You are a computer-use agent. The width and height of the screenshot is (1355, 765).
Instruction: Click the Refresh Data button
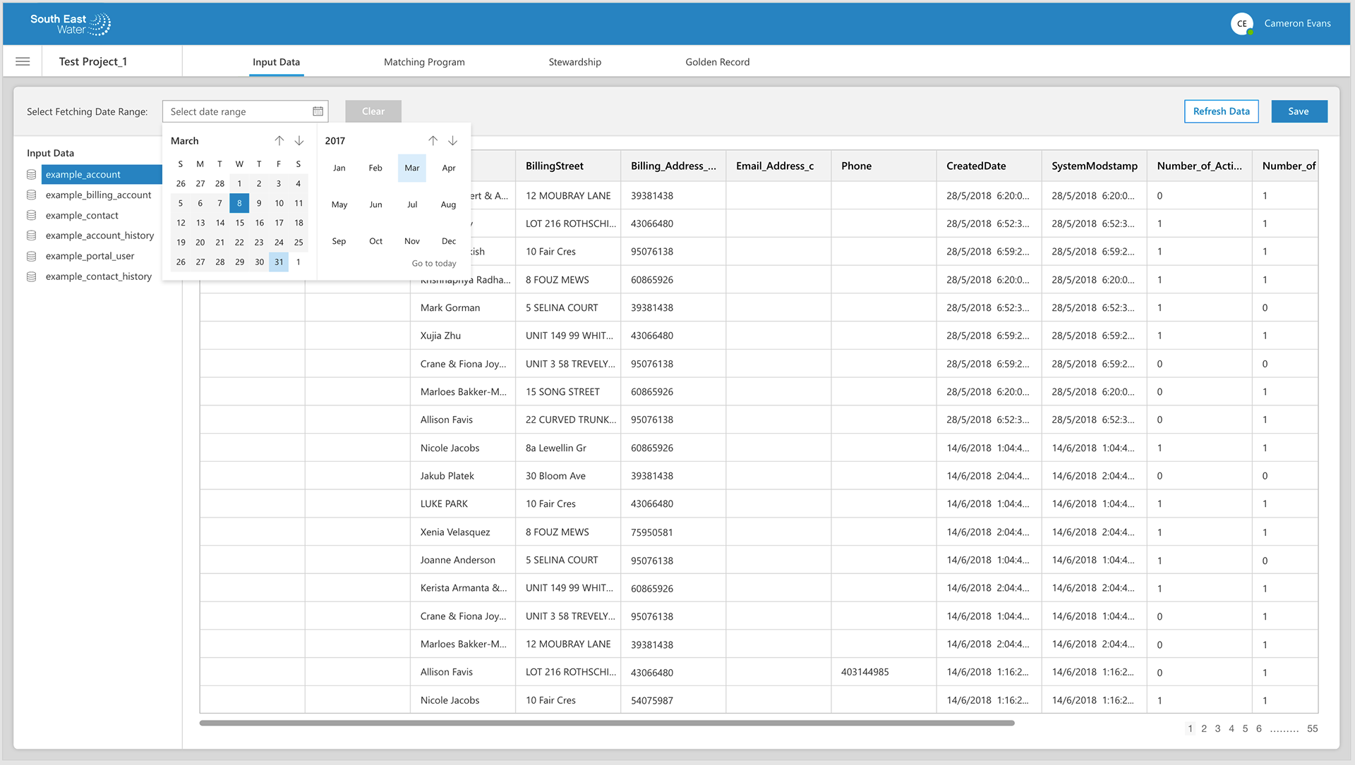(x=1221, y=111)
